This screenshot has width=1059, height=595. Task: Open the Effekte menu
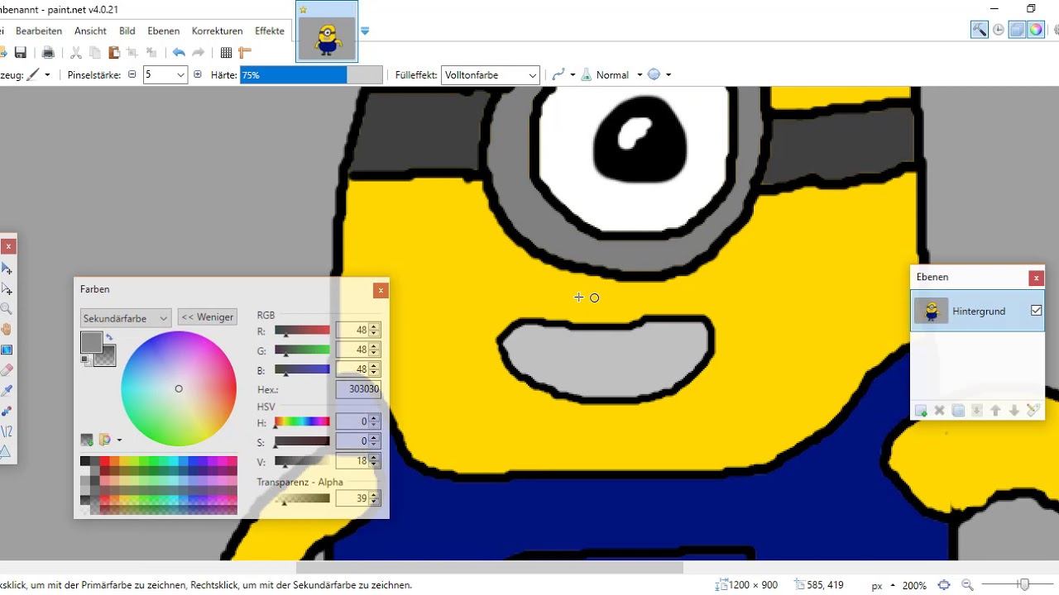coord(270,31)
